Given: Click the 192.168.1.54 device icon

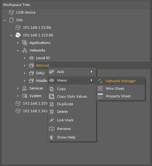Looking at the screenshot, I should (18, 111).
